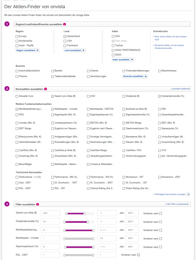Click the up arrow icon beside Wichtigste Kennzahlen anzeigen
Image resolution: width=196 pixels, height=260 pixels.
pyautogui.click(x=188, y=194)
